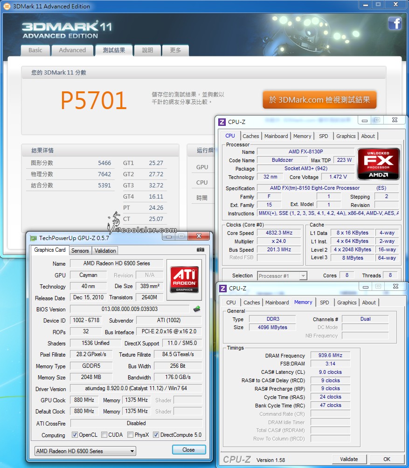Viewport: 409px width, 468px height.
Task: Click the 结合分數 combined score 5391
Action: pos(104,186)
